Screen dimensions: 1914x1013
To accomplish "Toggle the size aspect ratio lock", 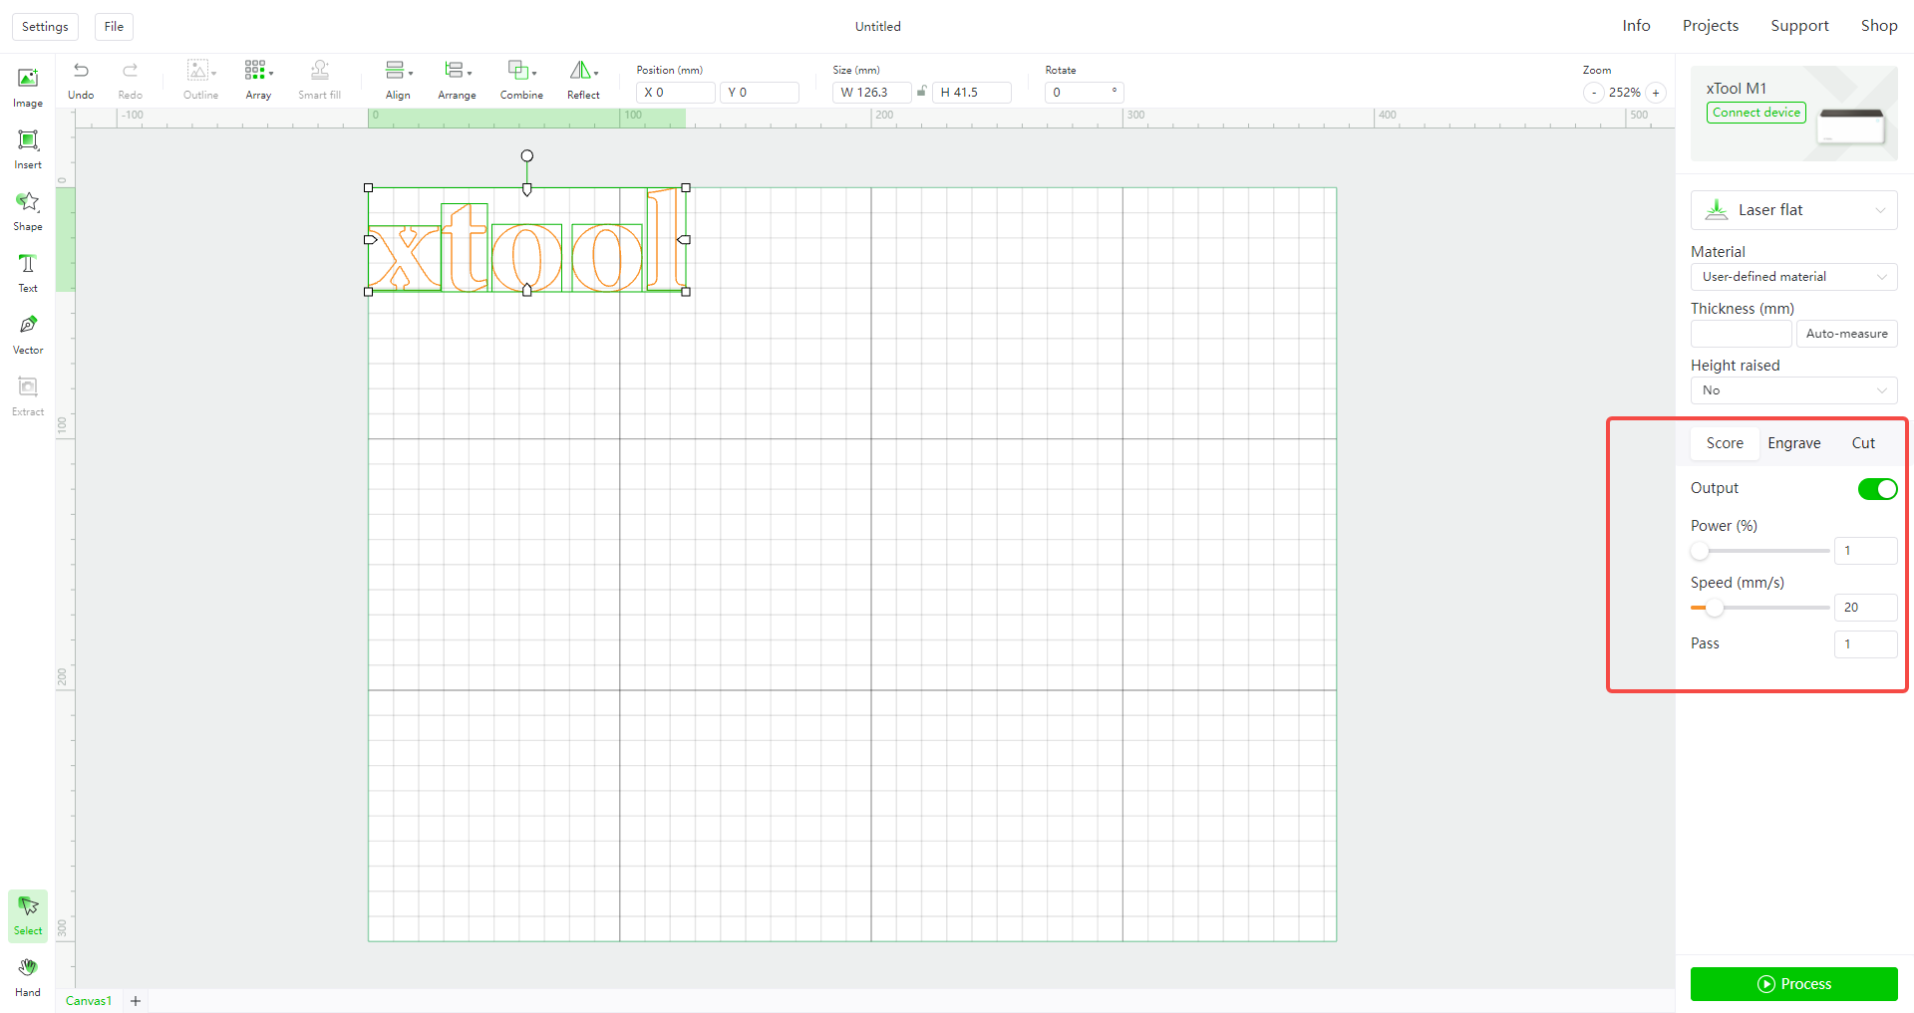I will tap(922, 92).
